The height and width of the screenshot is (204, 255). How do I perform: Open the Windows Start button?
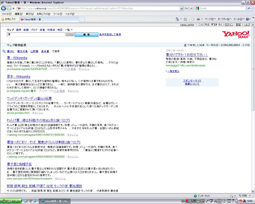tap(11, 201)
